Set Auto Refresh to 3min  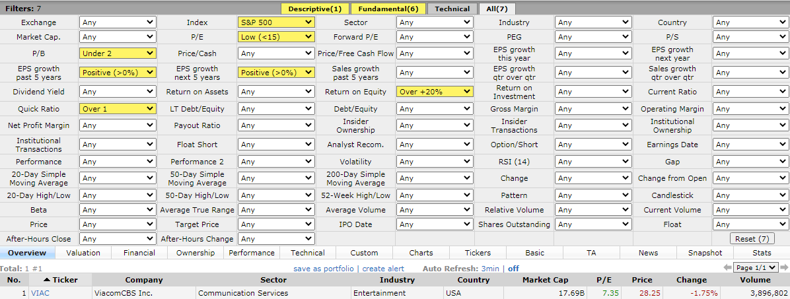point(490,268)
